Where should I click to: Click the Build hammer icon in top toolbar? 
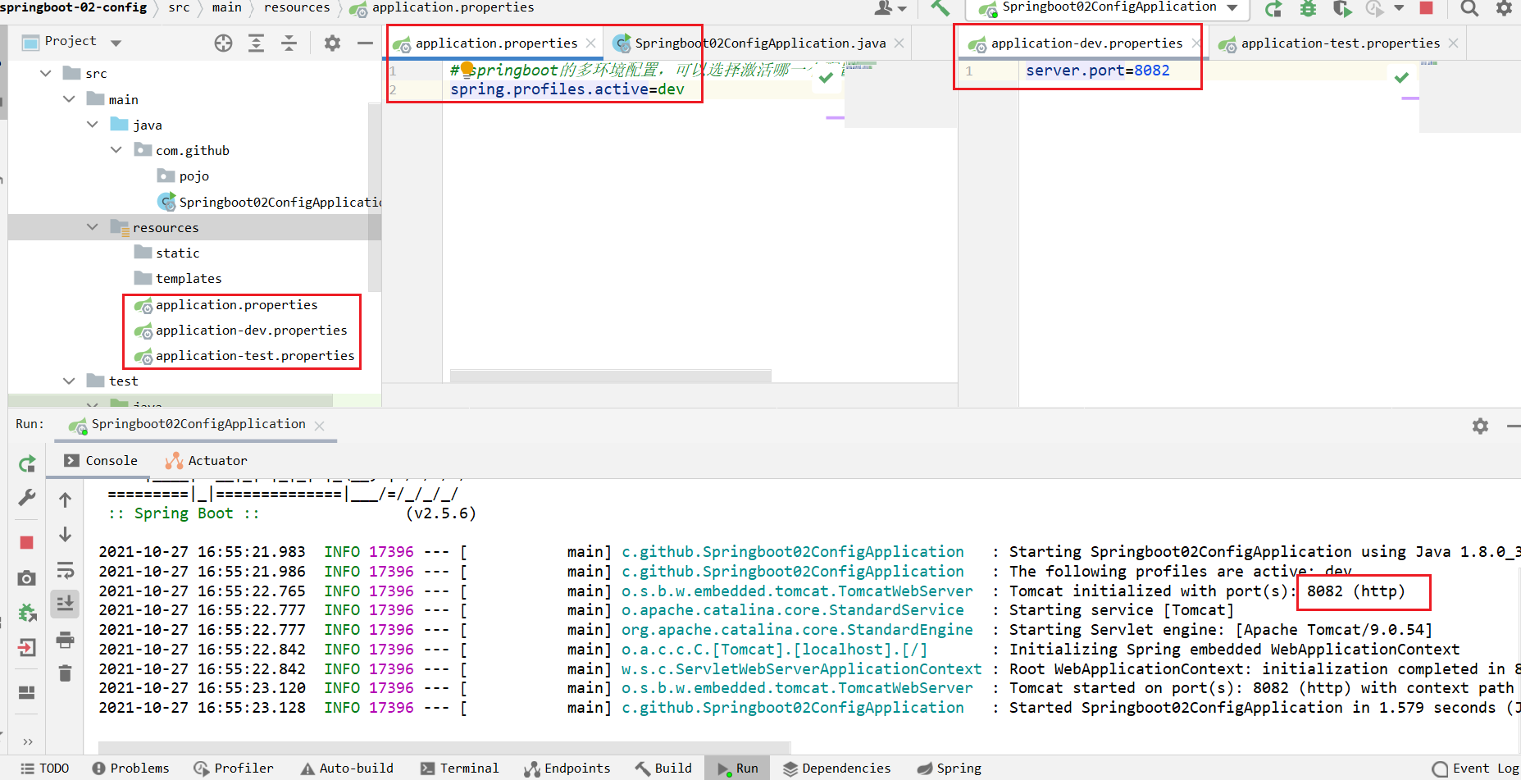click(940, 8)
